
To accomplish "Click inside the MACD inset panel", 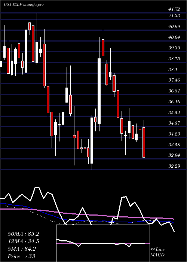I will click(x=103, y=243).
